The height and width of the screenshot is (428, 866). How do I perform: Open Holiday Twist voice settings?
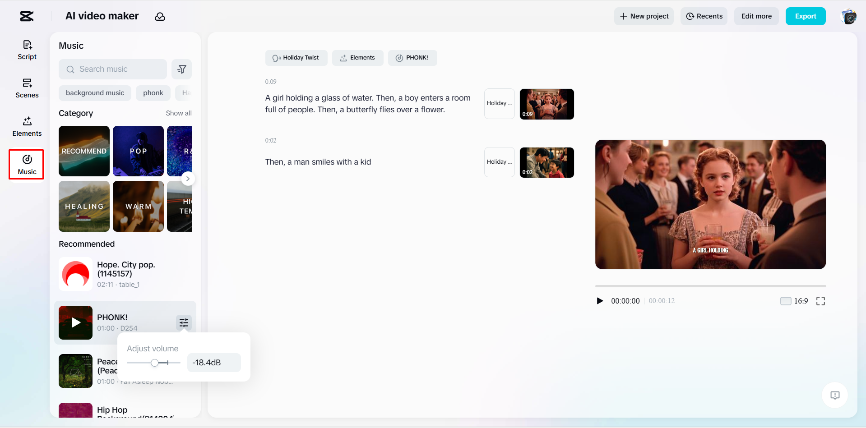tap(296, 58)
